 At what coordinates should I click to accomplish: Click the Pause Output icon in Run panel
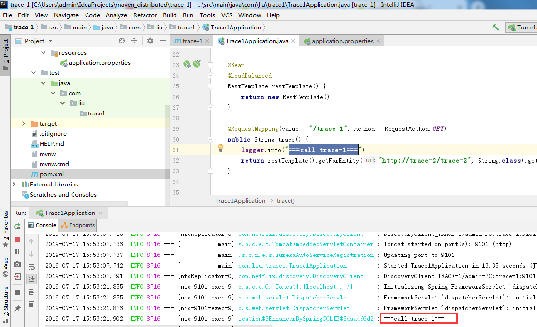pos(17,252)
